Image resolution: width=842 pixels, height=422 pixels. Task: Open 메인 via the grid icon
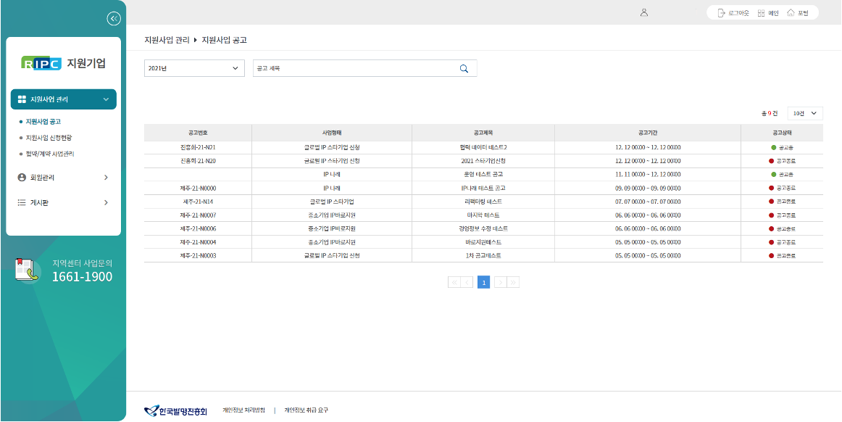pyautogui.click(x=762, y=13)
